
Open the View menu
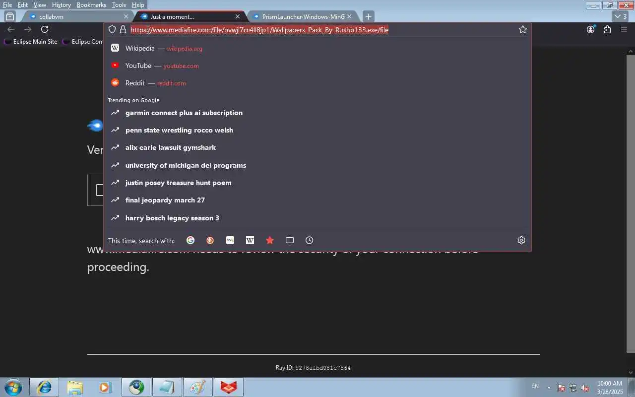[x=40, y=5]
